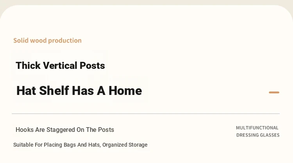This screenshot has width=293, height=163.
Task: Click the word "Home" in the headline
Action: pyautogui.click(x=125, y=91)
